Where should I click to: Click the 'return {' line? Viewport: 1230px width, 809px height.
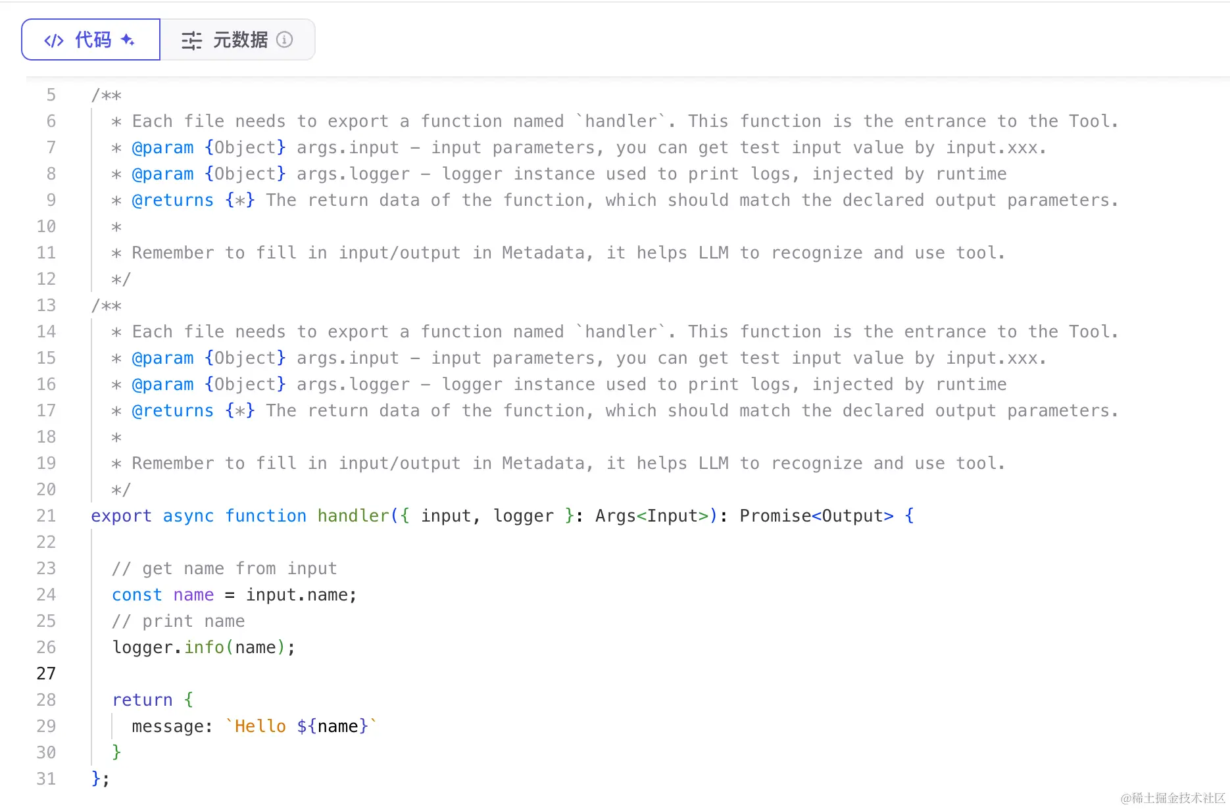[153, 700]
